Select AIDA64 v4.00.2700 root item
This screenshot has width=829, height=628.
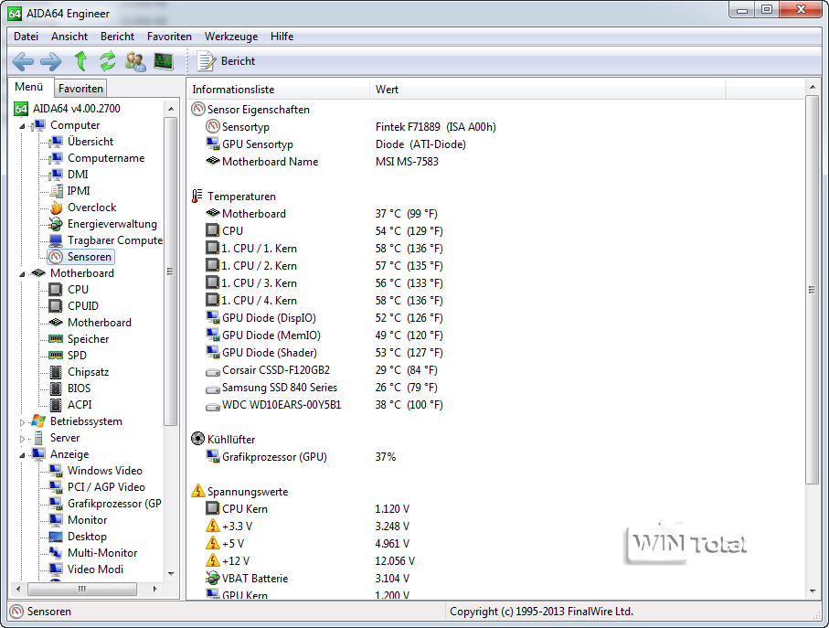pyautogui.click(x=77, y=109)
